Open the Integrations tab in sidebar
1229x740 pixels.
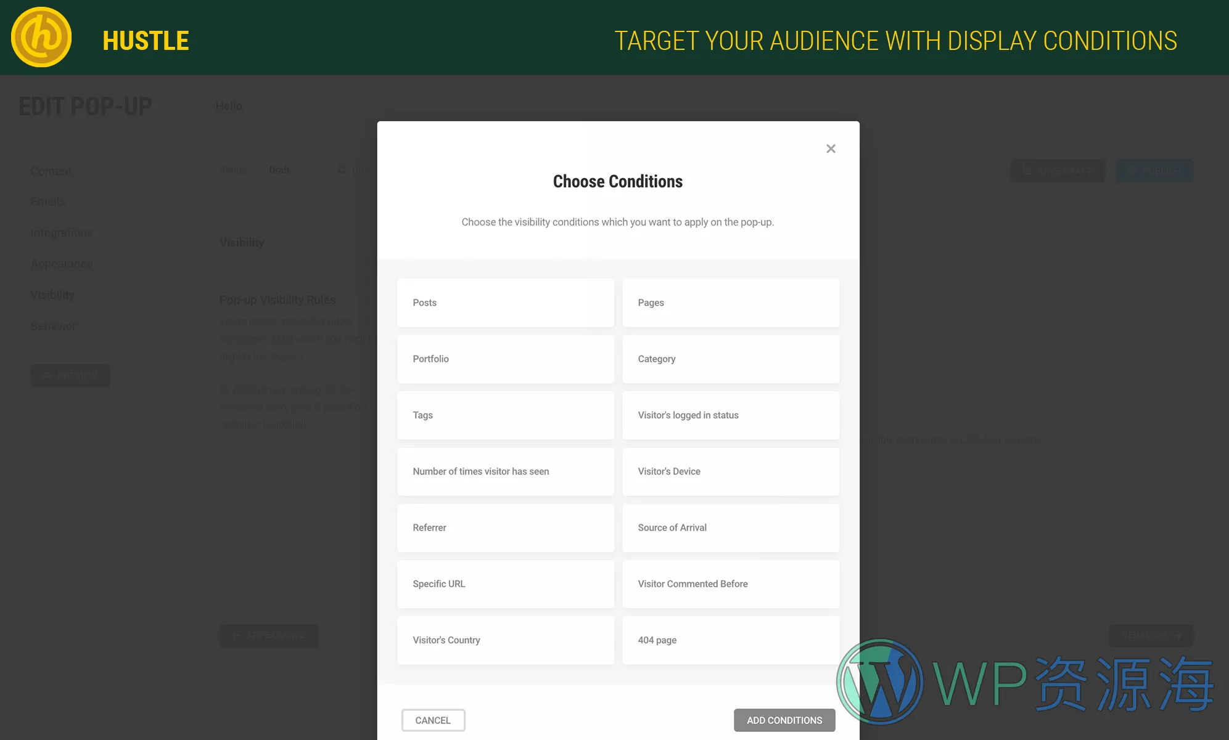click(60, 232)
